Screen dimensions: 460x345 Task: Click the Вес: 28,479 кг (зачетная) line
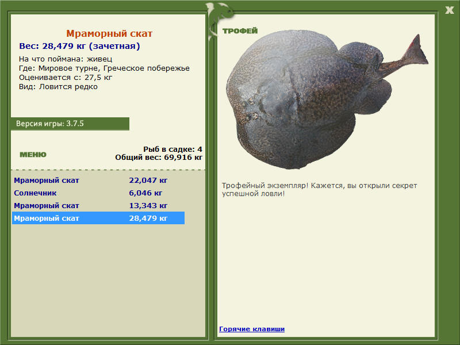(79, 46)
